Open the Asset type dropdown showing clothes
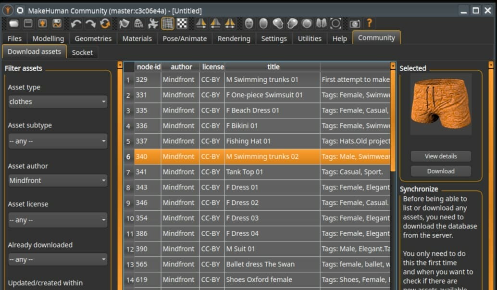The height and width of the screenshot is (290, 497). [x=58, y=101]
